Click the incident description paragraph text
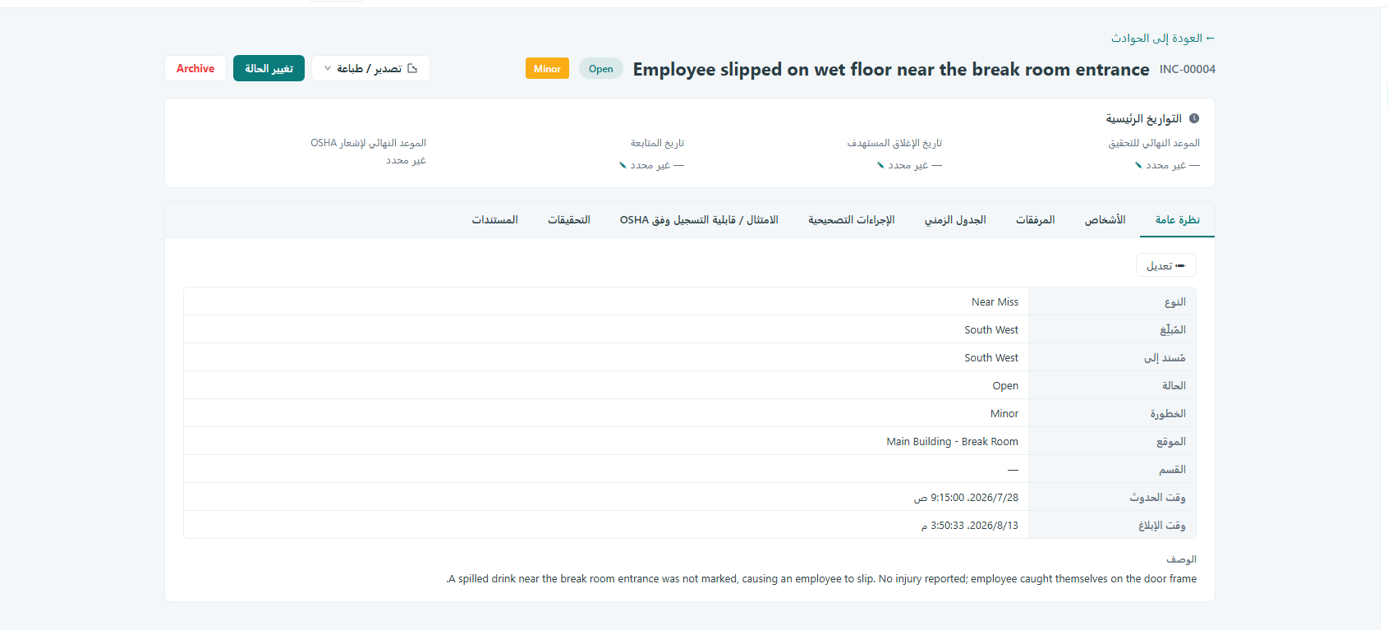This screenshot has height=630, width=1388. tap(821, 578)
